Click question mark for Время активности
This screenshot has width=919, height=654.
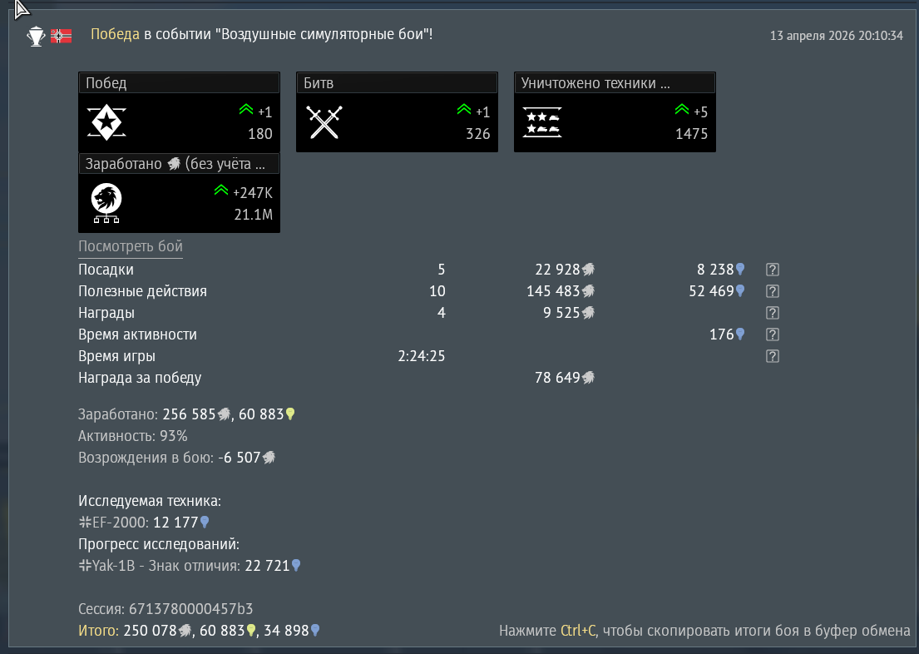[773, 334]
